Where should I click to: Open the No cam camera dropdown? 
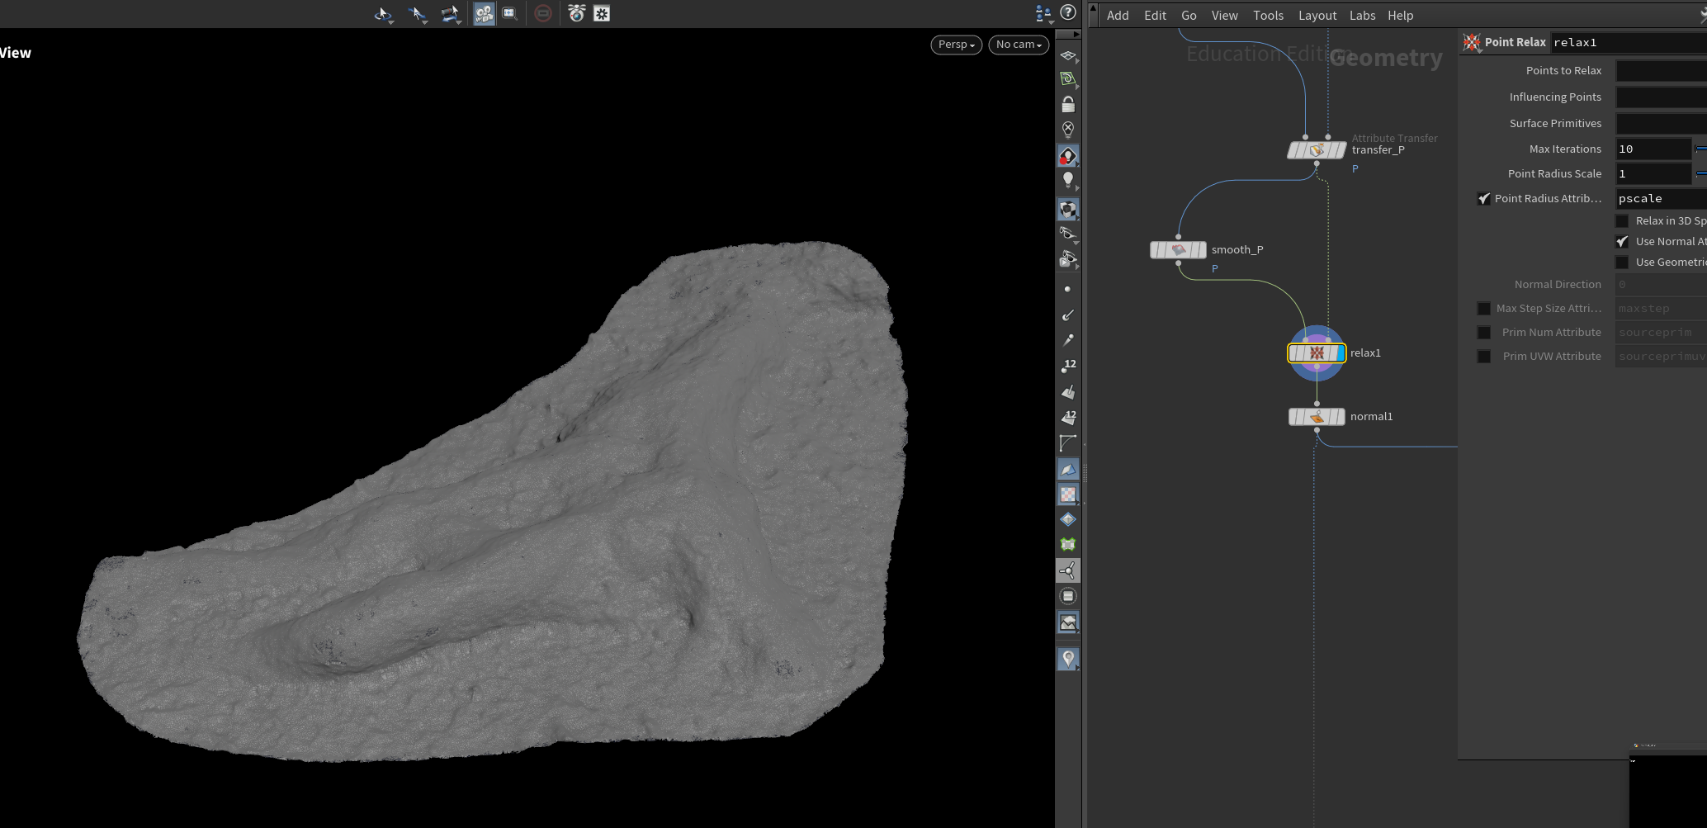[1018, 45]
